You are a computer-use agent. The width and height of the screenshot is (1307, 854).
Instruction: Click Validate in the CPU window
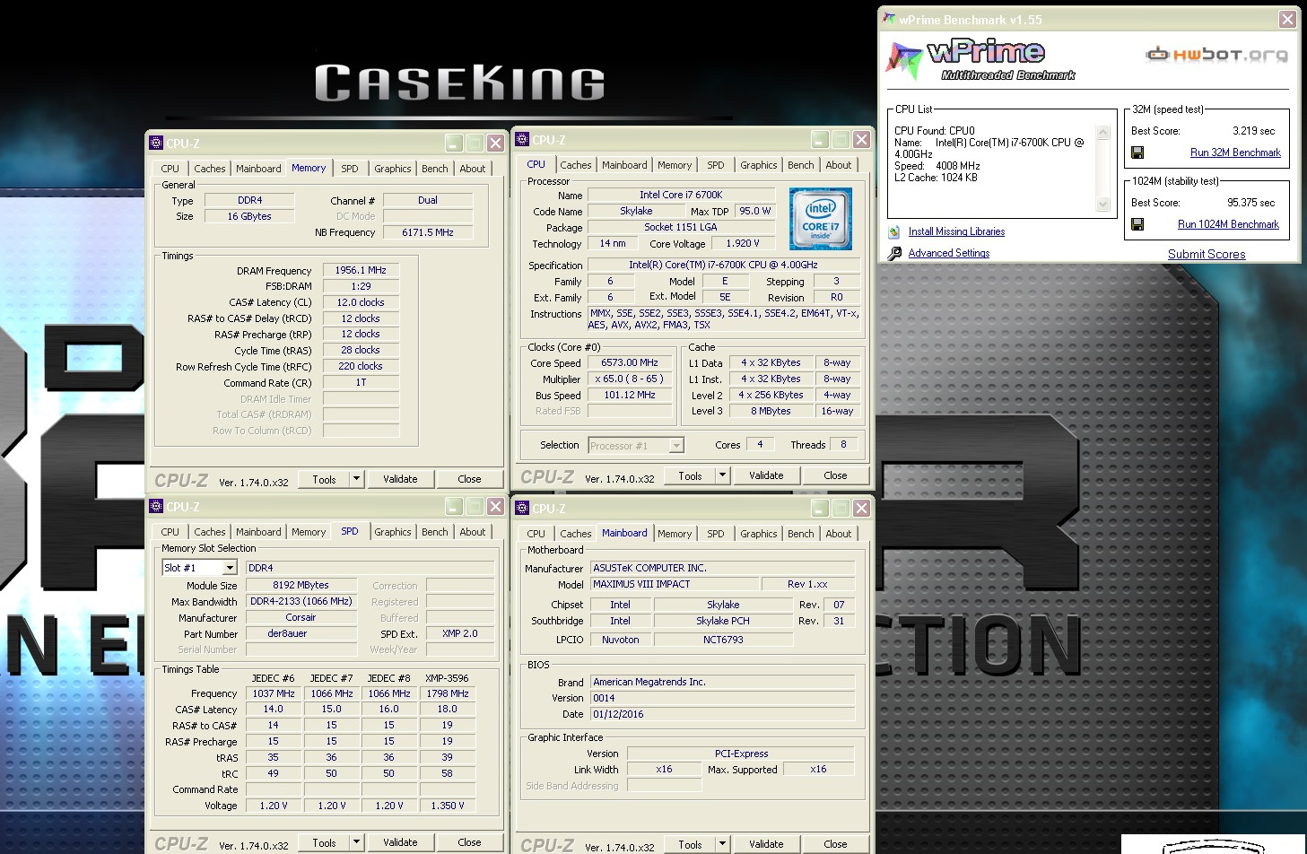766,475
